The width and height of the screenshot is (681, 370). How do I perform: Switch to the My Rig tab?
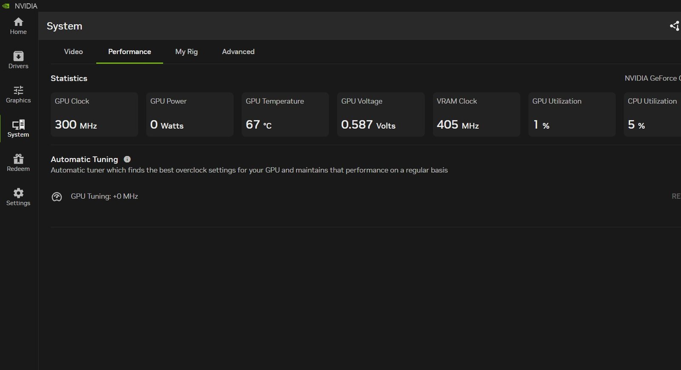pos(186,52)
